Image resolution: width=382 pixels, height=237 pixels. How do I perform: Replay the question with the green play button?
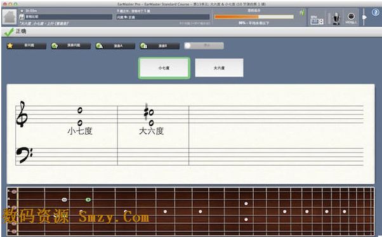point(70,46)
